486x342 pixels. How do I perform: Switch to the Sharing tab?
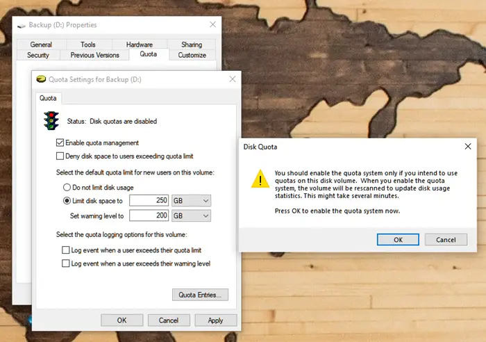(x=192, y=44)
